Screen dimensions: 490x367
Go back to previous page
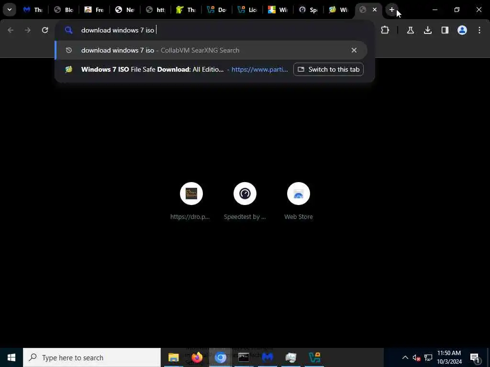11,30
